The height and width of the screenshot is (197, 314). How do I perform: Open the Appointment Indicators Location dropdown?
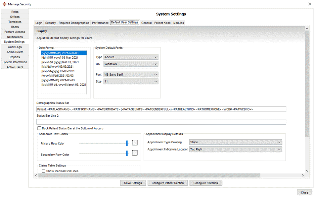236,149
